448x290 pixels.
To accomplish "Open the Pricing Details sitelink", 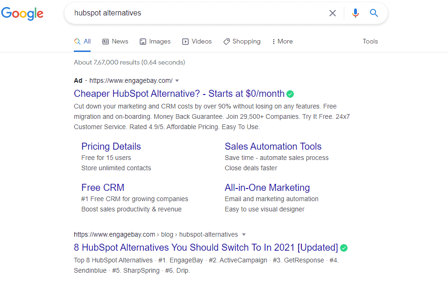I will coord(111,146).
